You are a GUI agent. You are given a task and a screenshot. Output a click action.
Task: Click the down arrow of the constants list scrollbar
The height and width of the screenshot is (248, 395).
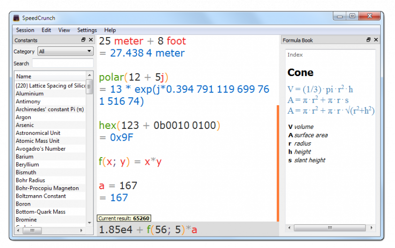[x=89, y=223]
